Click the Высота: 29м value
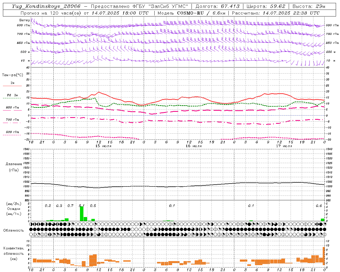The image size is (340, 272). (x=309, y=6)
